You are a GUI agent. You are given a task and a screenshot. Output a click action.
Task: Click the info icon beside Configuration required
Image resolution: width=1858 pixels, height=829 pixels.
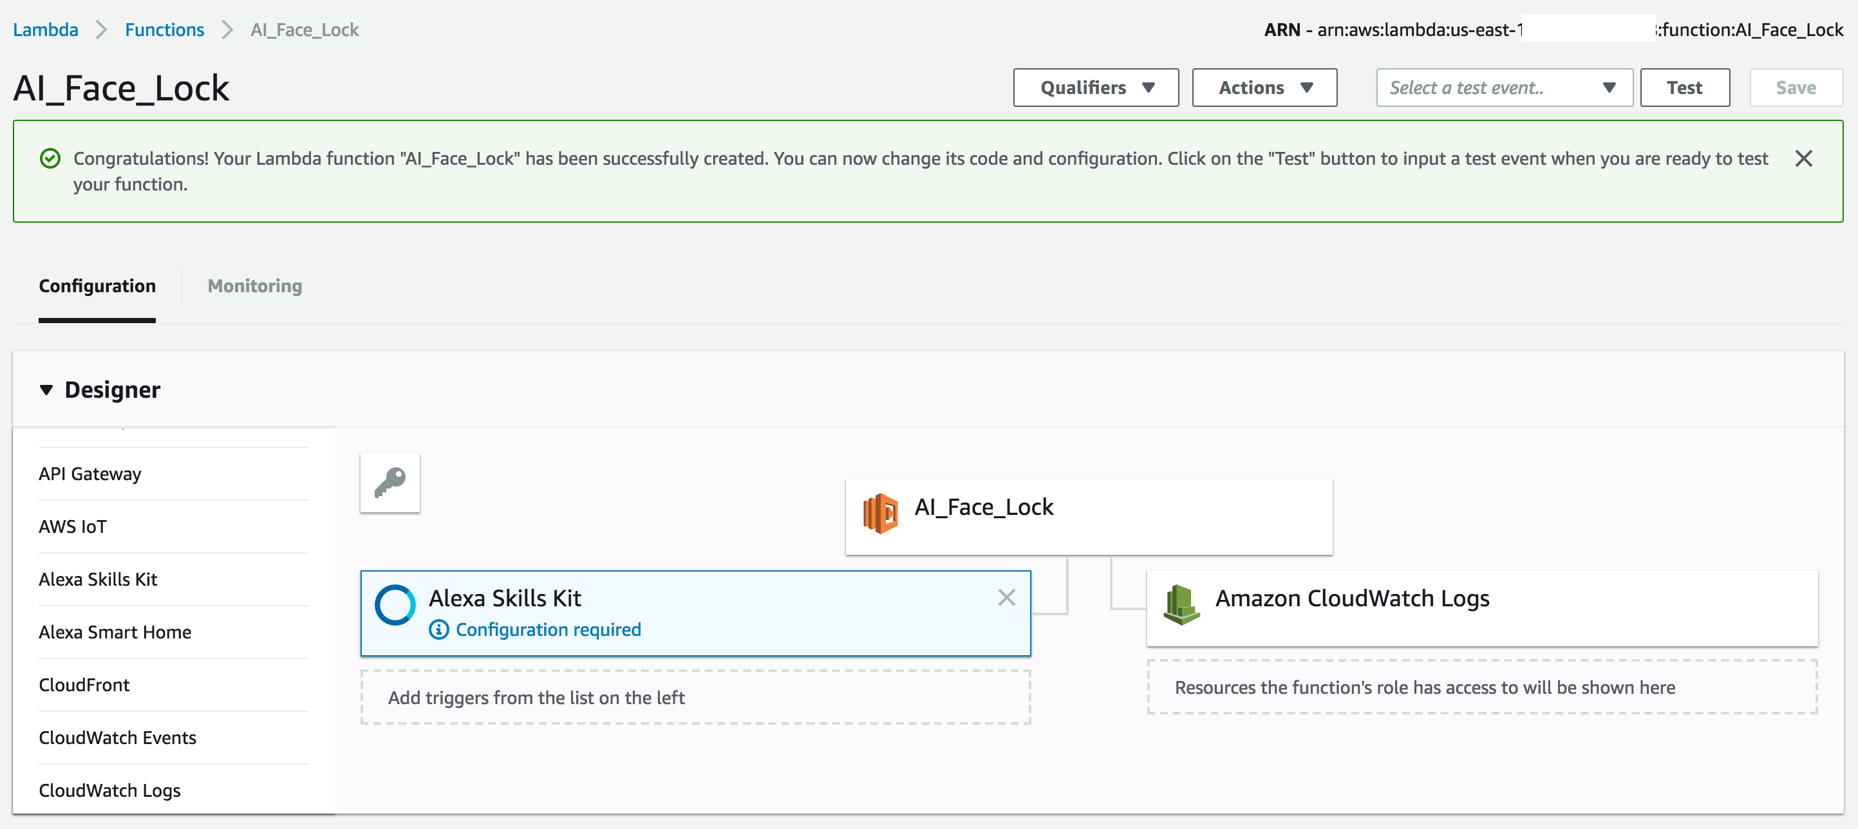tap(438, 629)
